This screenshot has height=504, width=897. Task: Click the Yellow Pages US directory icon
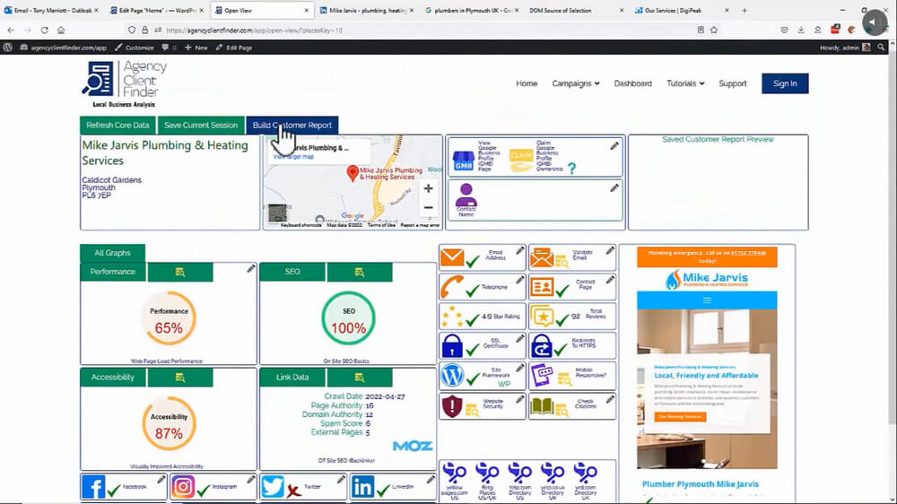click(455, 474)
